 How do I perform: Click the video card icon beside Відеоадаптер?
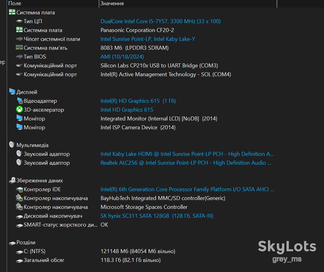20,101
